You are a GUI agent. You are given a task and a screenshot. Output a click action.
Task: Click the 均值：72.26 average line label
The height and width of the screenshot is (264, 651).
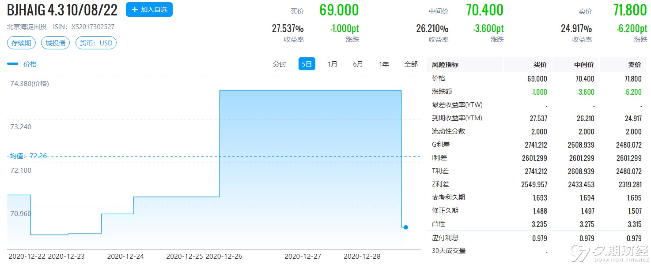[x=28, y=156]
